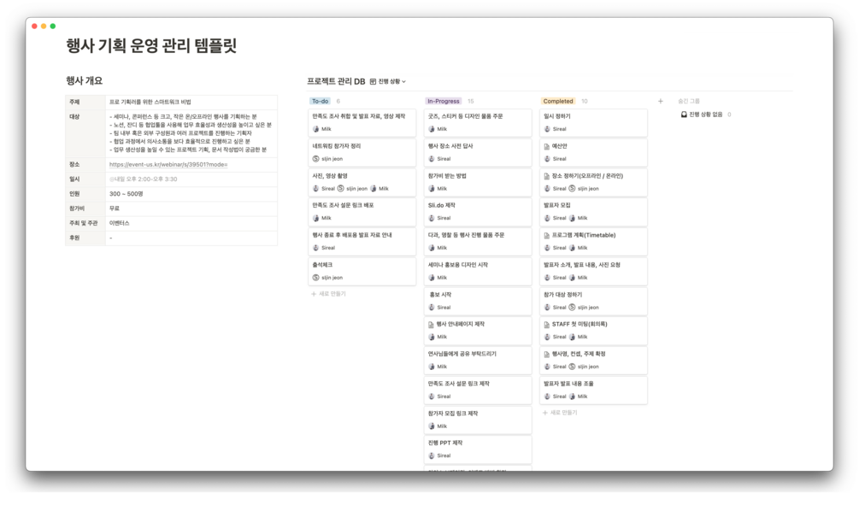The width and height of the screenshot is (859, 505).
Task: Click page icon on 프로그램 계획(Timetable) card
Action: pyautogui.click(x=547, y=235)
